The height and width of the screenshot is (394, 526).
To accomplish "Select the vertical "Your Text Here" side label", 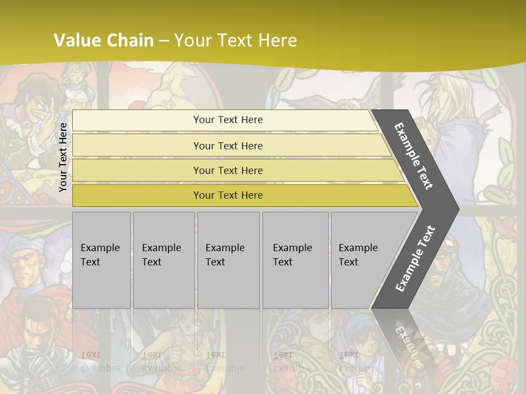I will [63, 157].
